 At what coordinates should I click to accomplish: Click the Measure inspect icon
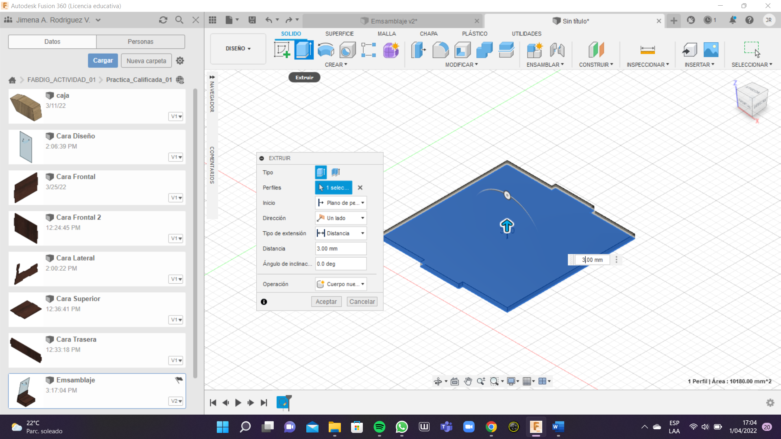pos(647,50)
